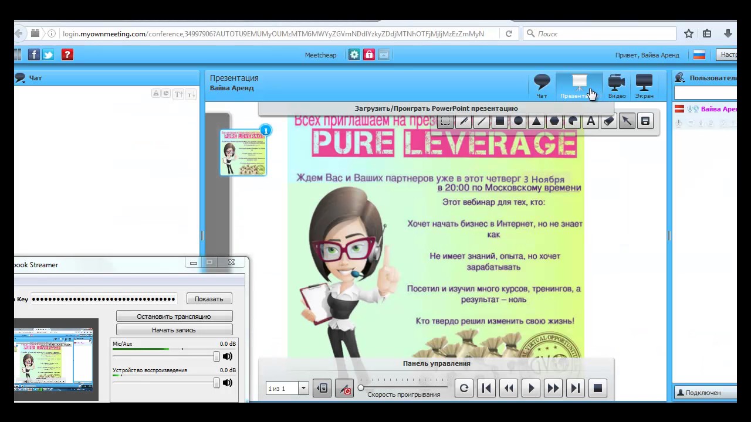
Task: Click the stream key field in Streamer window
Action: (103, 299)
